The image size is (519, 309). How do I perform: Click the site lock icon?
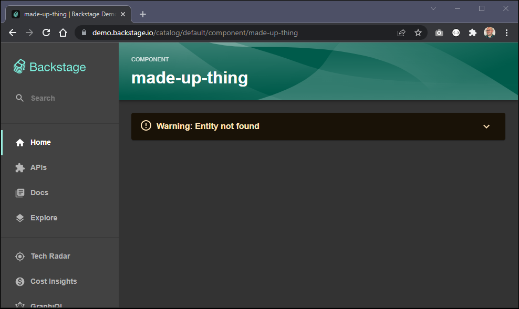84,33
